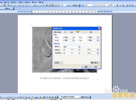Click the Redo icon in toolbar
The height and width of the screenshot is (100, 136).
click(x=30, y=5)
